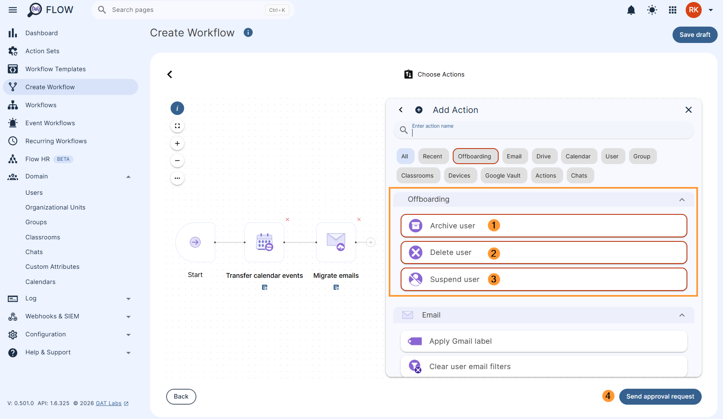
Task: Go back in Add Action panel
Action: coord(401,110)
